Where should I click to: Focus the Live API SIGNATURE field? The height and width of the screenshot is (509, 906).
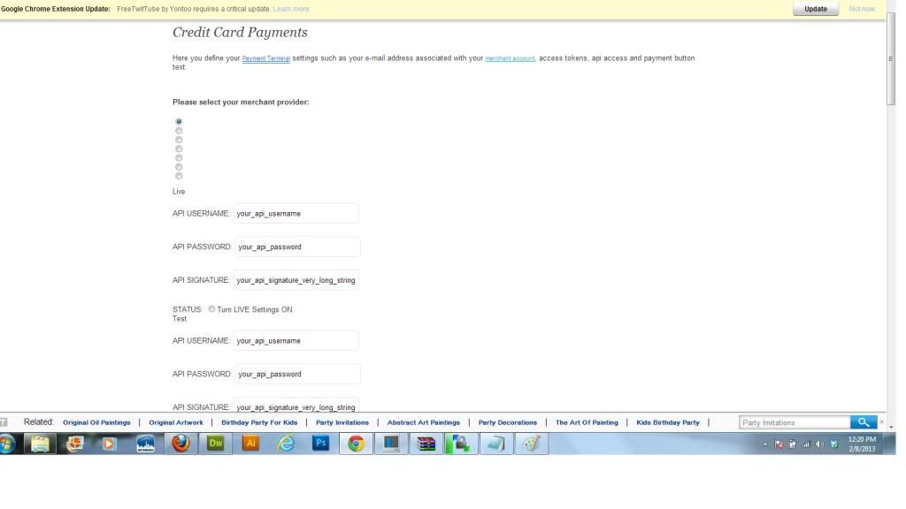pyautogui.click(x=296, y=280)
